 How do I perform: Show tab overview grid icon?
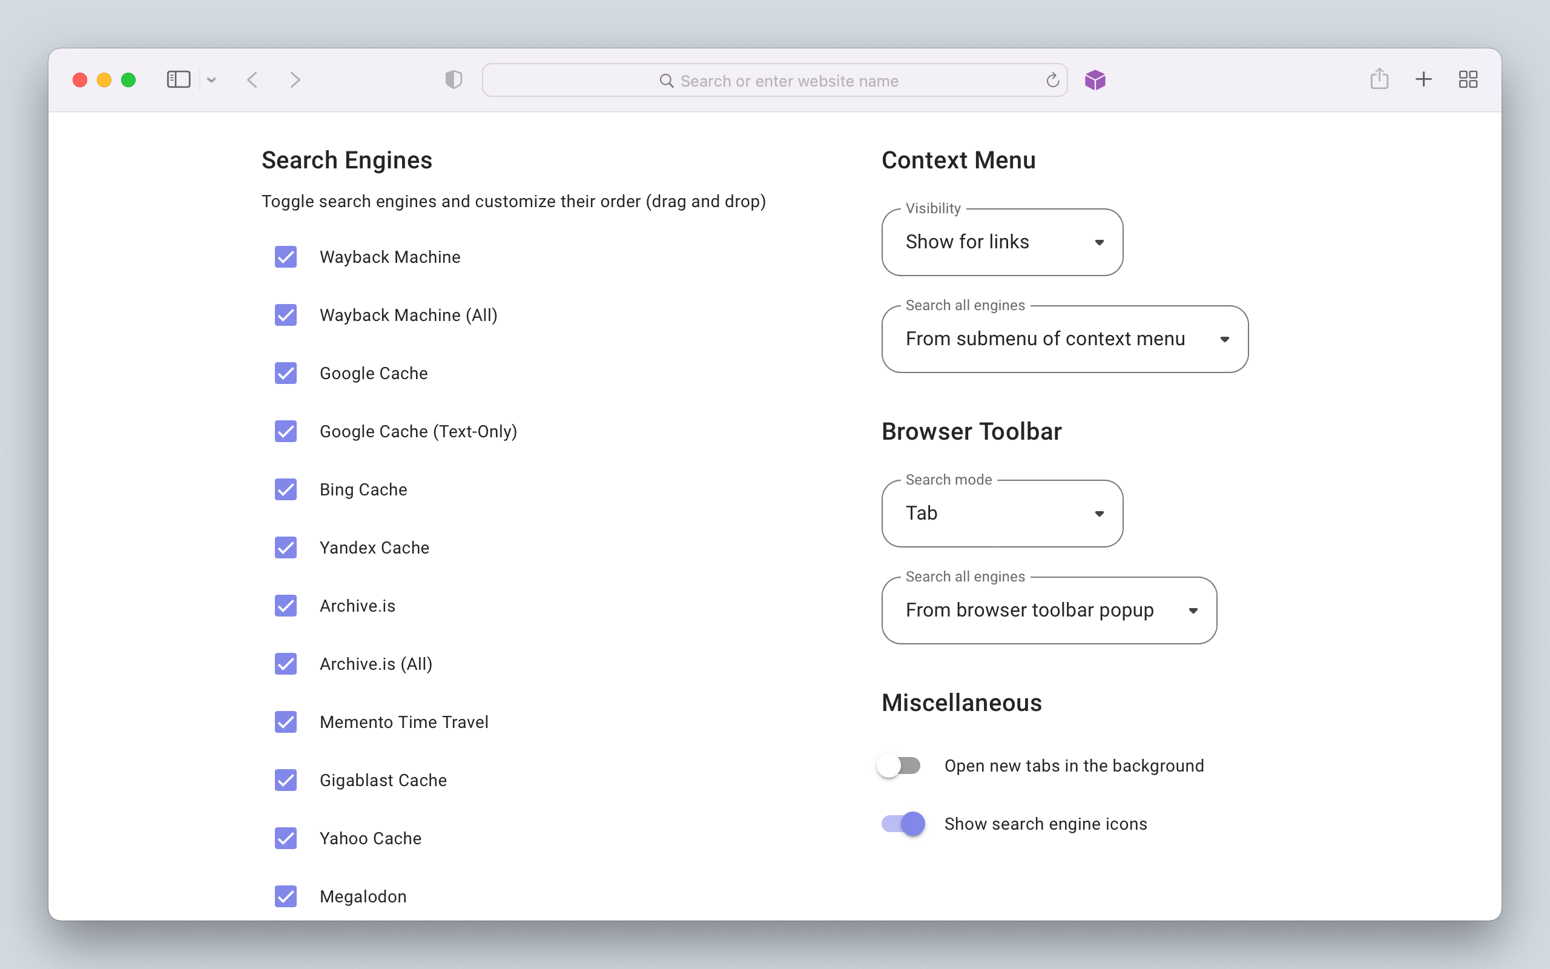[x=1468, y=79]
